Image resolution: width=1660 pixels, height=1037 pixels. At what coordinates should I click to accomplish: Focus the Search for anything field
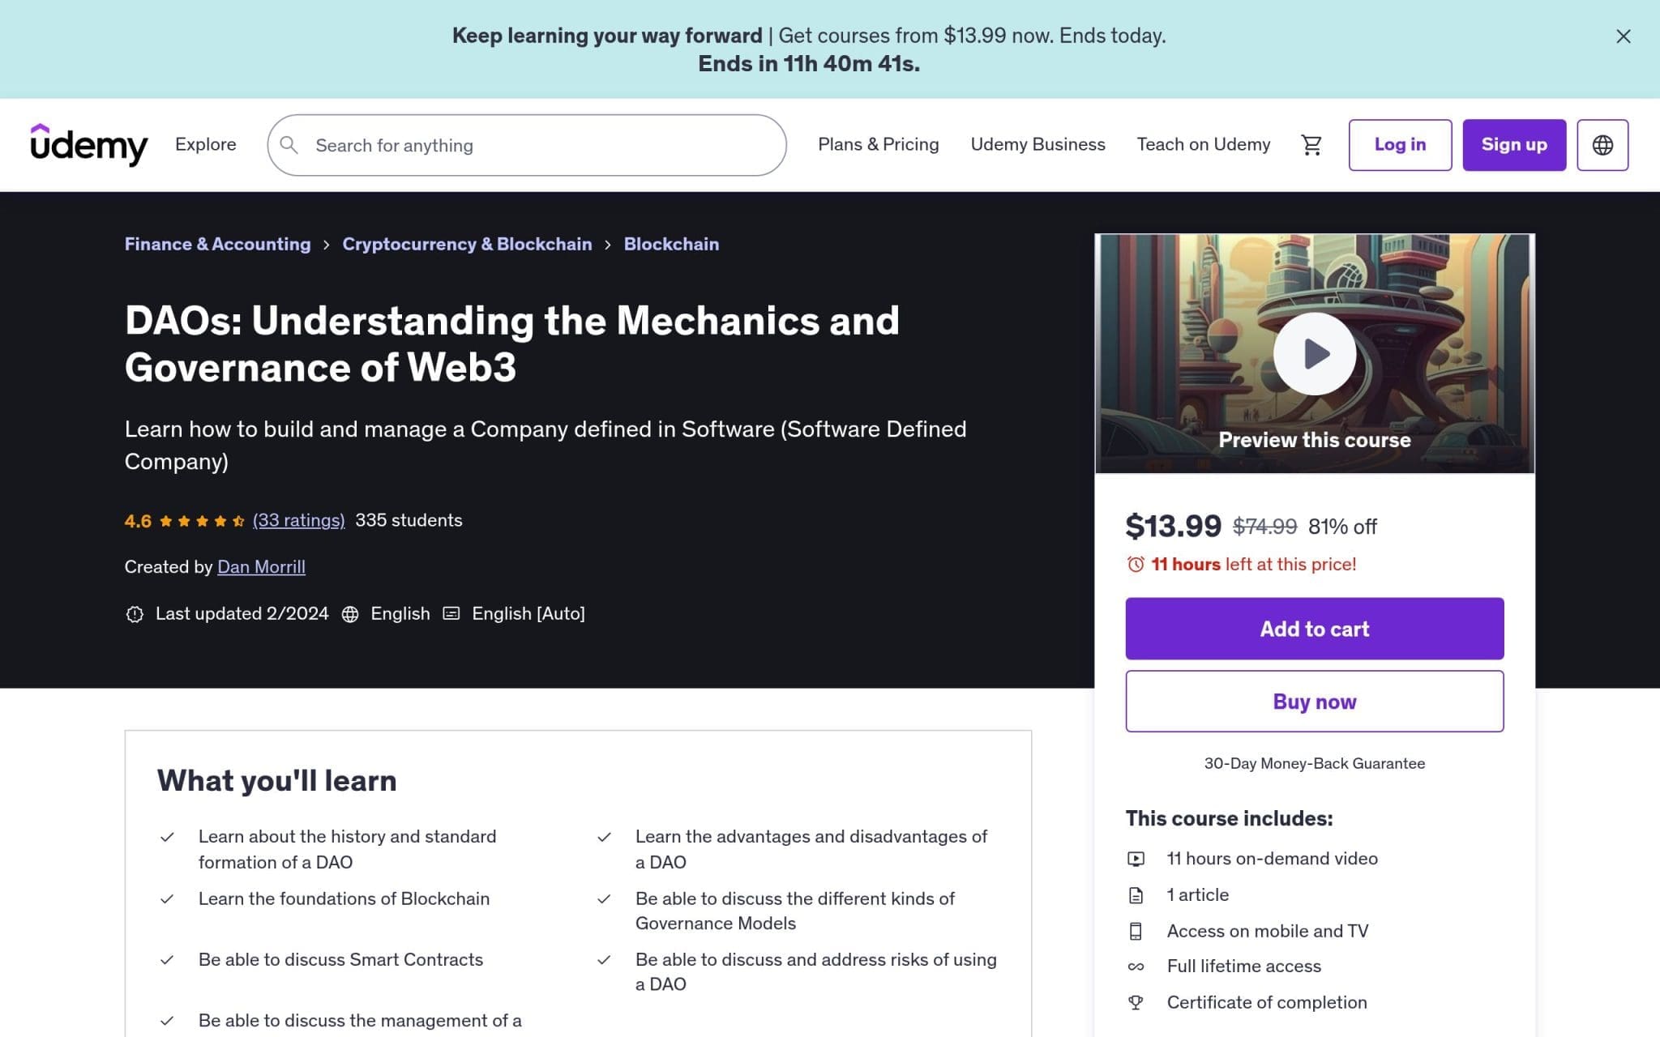coord(527,145)
